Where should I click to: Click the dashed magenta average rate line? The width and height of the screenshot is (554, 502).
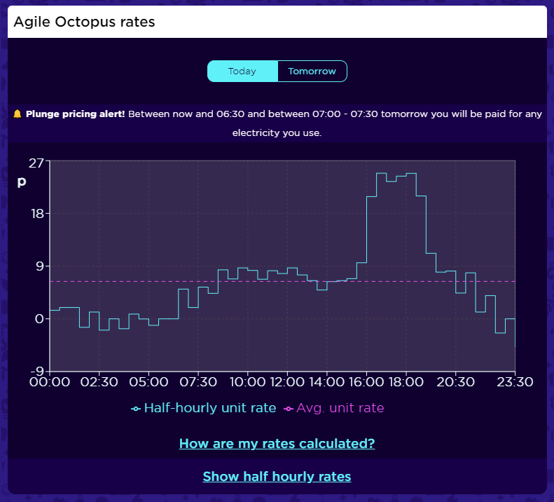(x=283, y=282)
